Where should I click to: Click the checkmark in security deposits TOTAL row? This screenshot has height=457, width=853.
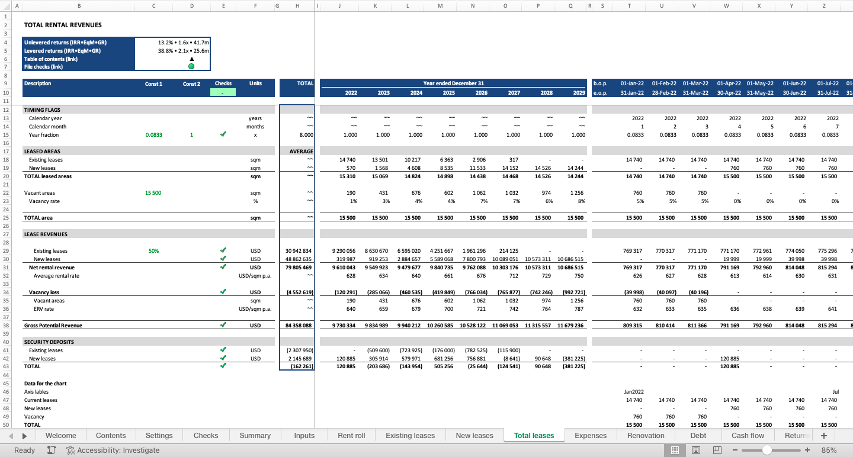[x=223, y=366]
